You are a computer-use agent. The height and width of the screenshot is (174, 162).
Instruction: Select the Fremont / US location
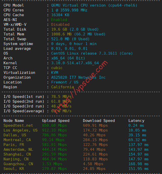pos(65,82)
